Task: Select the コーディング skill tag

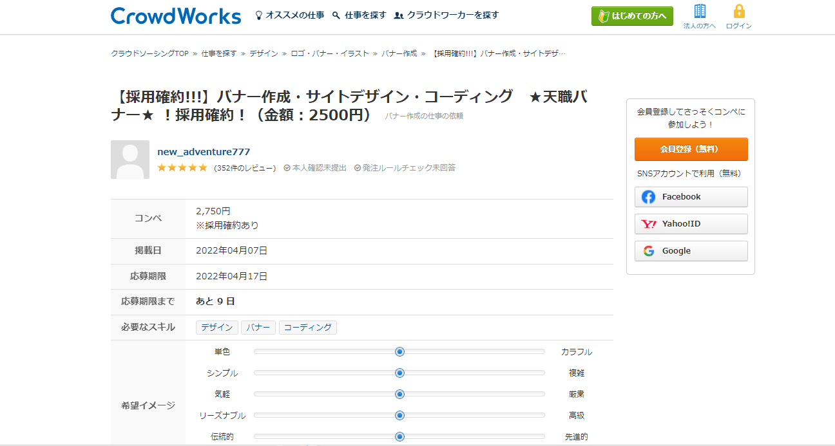Action: click(307, 327)
